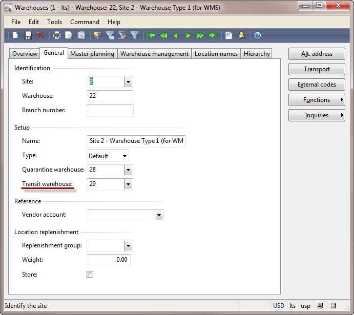Expand the Inquiries menu button
The width and height of the screenshot is (354, 315).
click(317, 115)
